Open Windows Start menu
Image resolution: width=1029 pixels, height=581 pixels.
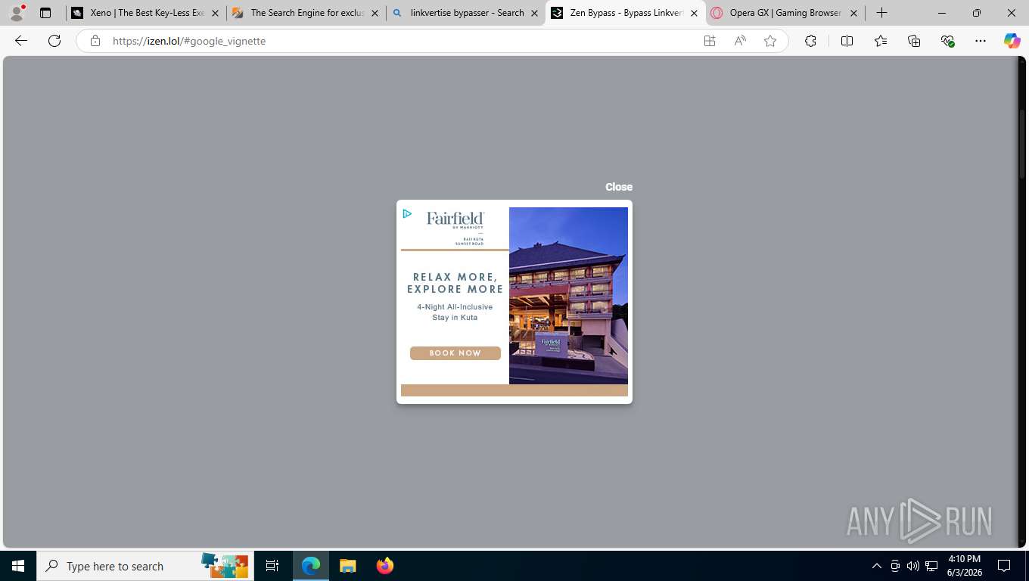point(18,566)
